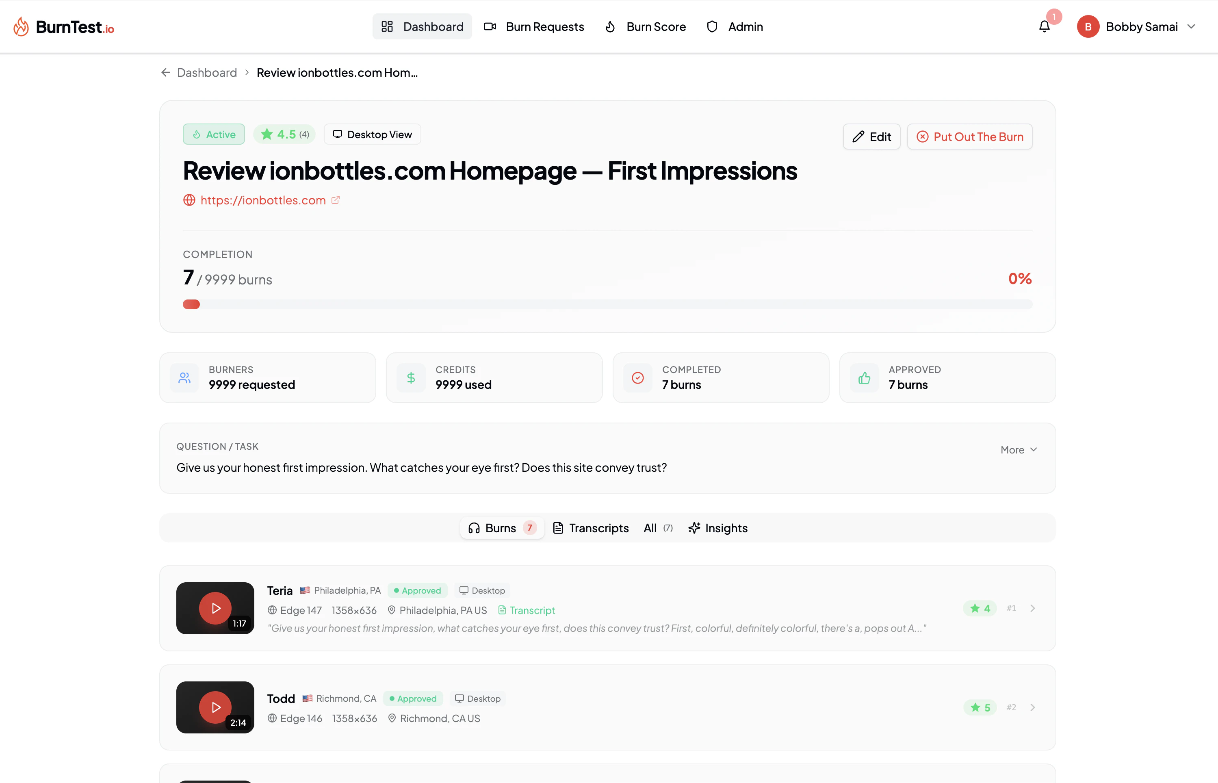Click the completion progress bar
This screenshot has width=1218, height=783.
coord(607,304)
